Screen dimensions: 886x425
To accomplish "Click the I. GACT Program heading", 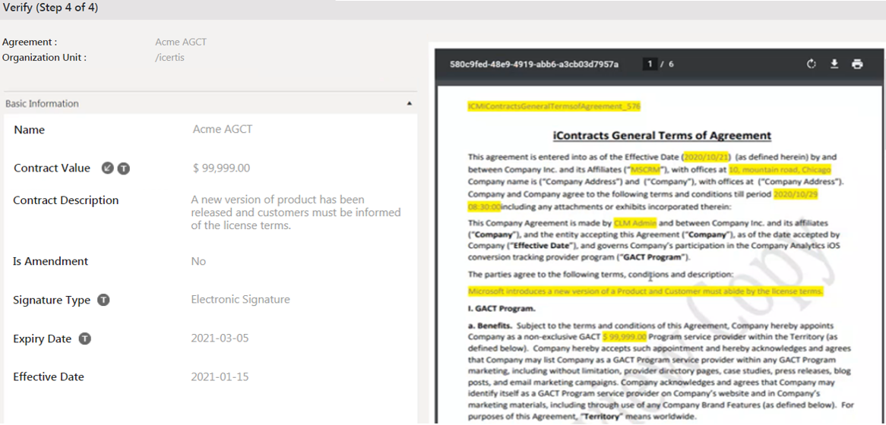I will [502, 309].
